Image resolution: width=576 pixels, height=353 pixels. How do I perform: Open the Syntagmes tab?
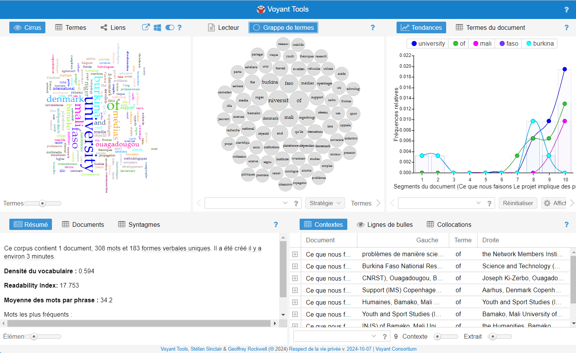139,224
